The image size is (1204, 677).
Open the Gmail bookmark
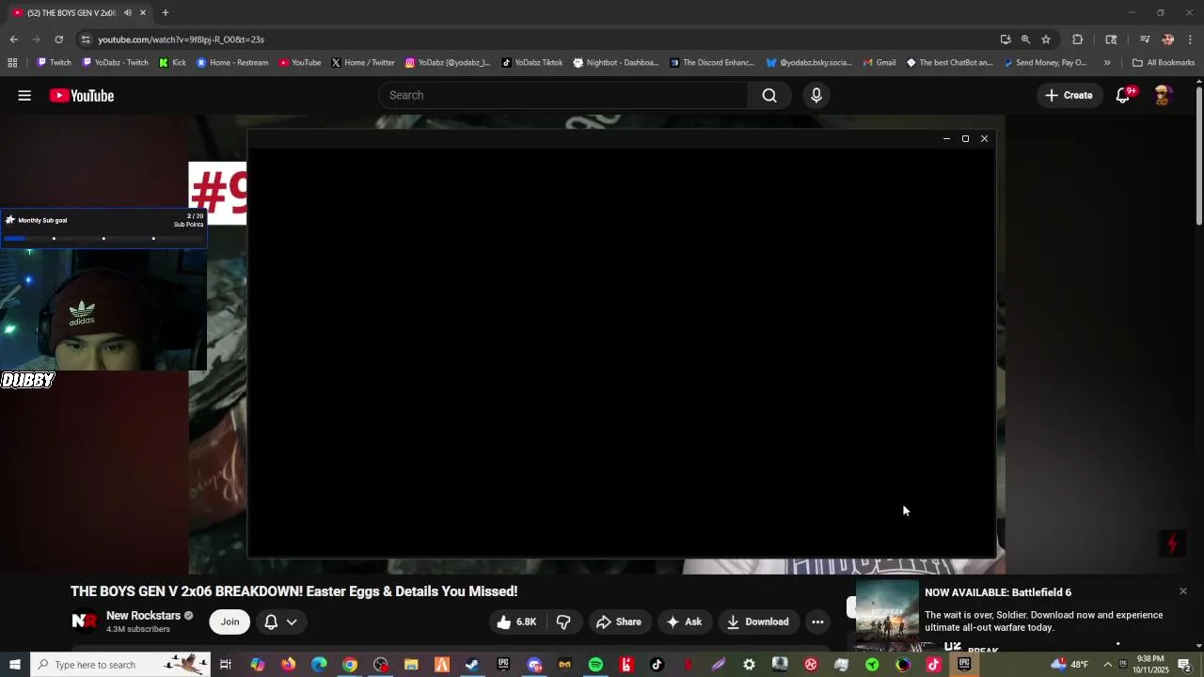point(879,63)
